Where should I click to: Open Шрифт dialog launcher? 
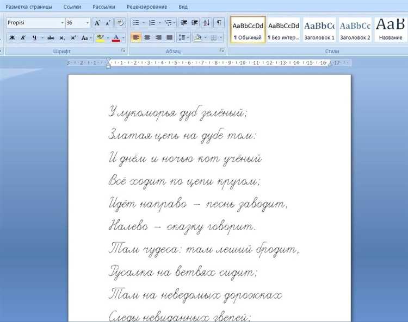click(x=123, y=51)
